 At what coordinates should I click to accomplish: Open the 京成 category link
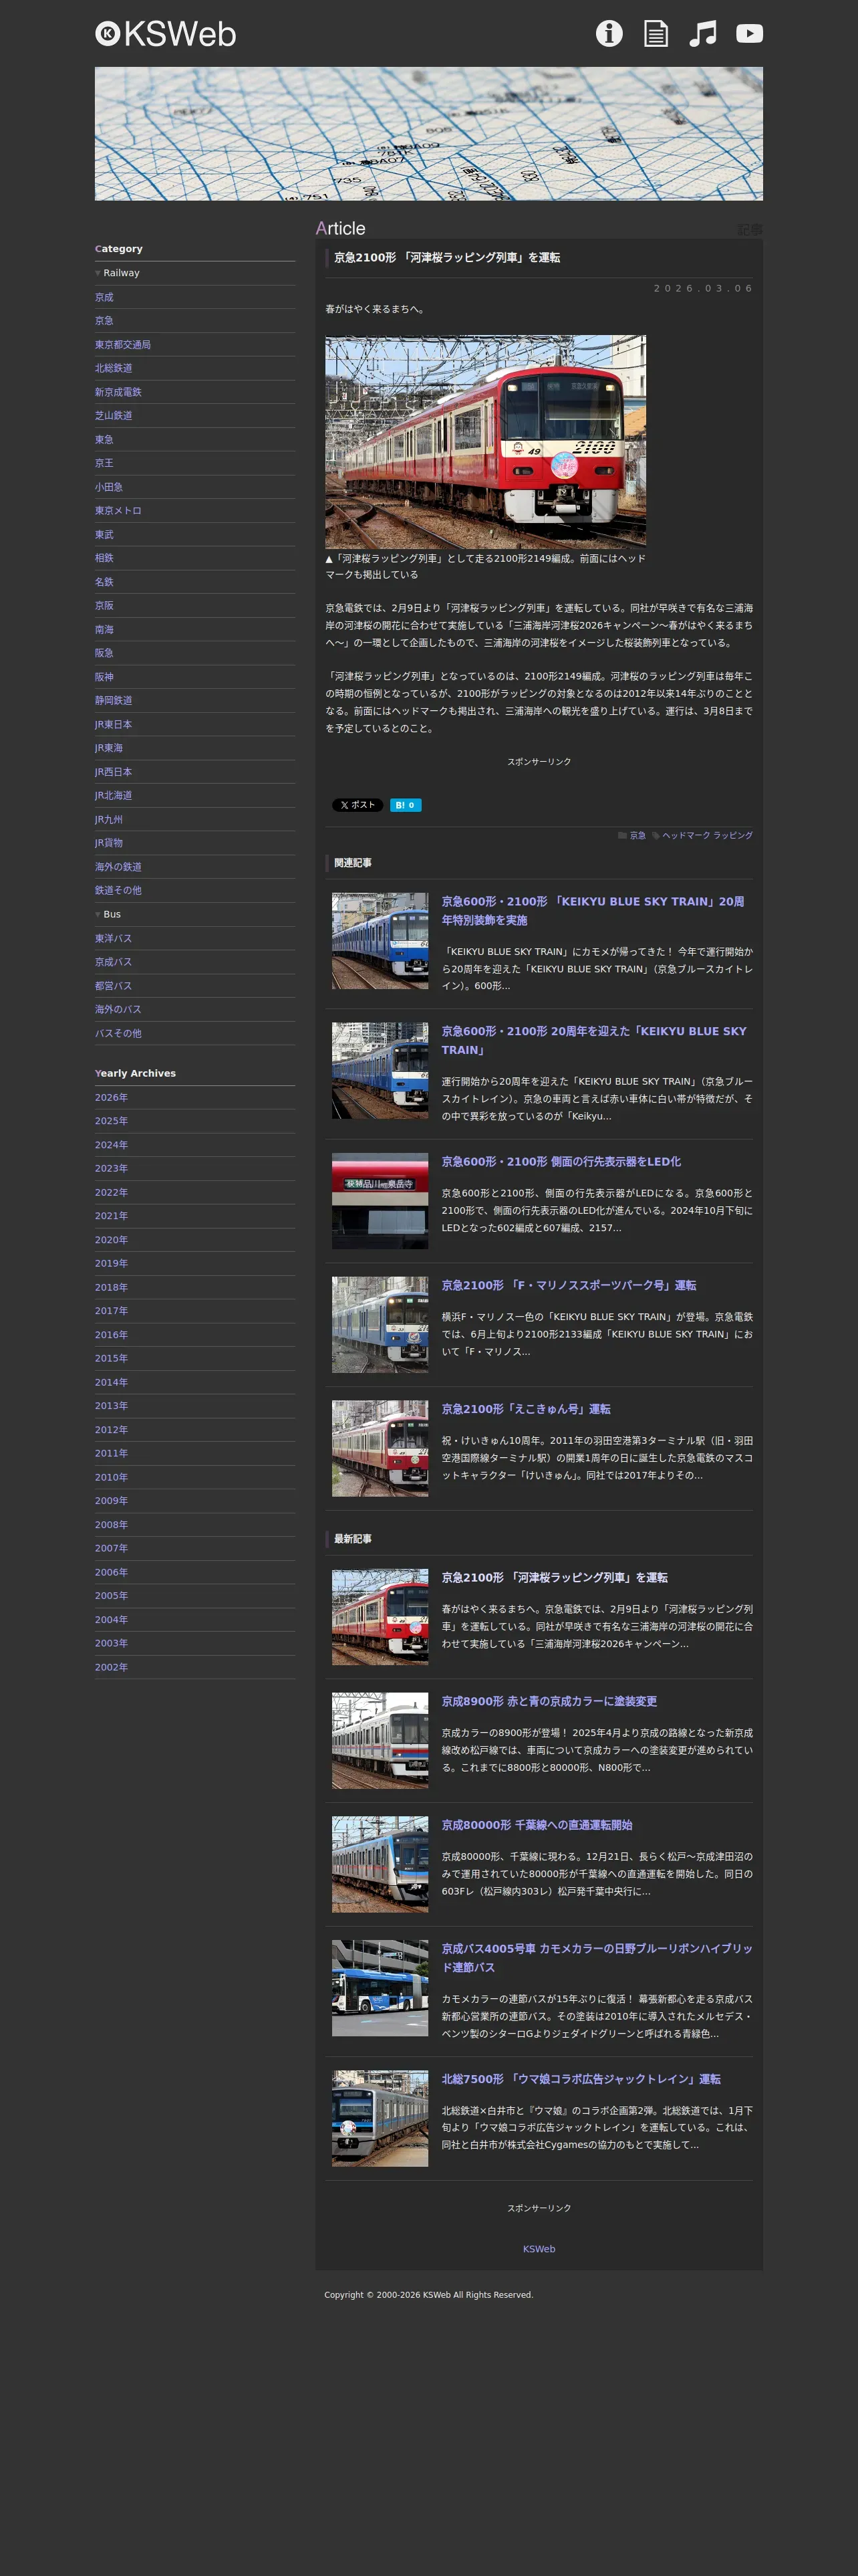tap(104, 297)
